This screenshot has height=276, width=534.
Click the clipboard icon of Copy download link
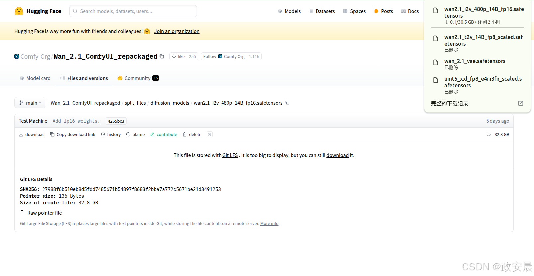[52, 134]
